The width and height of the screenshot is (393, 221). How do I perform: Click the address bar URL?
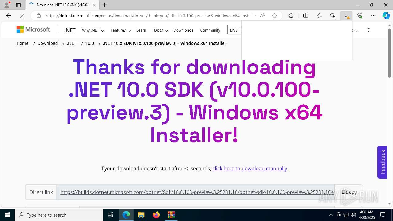[x=151, y=16]
